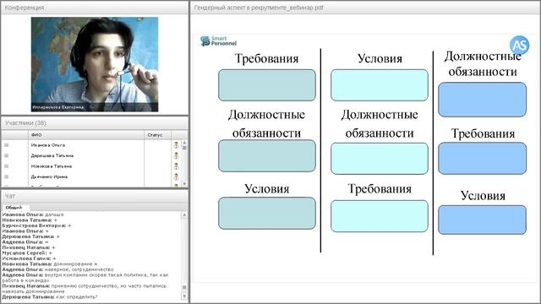Screen dimensions: 541x304
Task: Click the gray status square left of Иванова Ольга
Action: pos(6,145)
